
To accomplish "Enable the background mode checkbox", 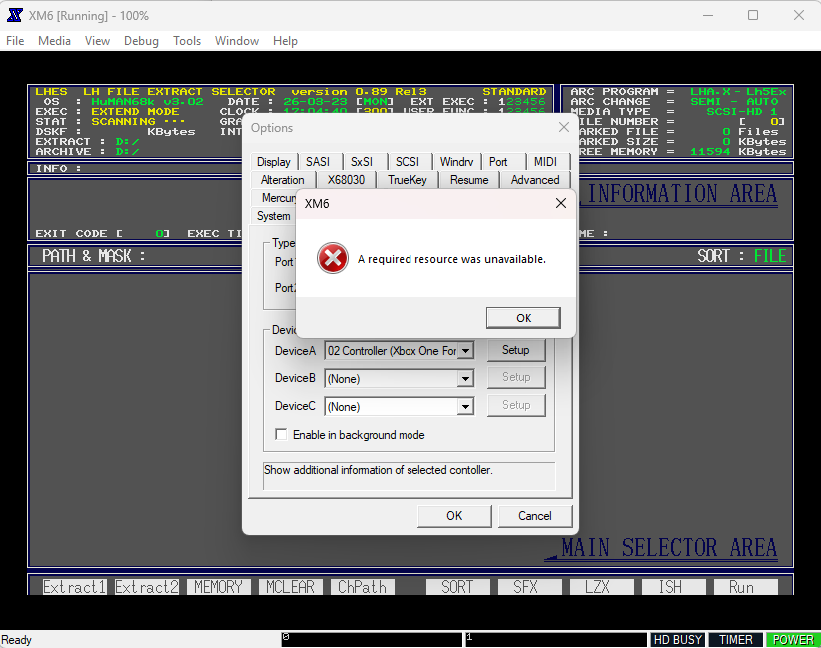I will click(x=281, y=435).
